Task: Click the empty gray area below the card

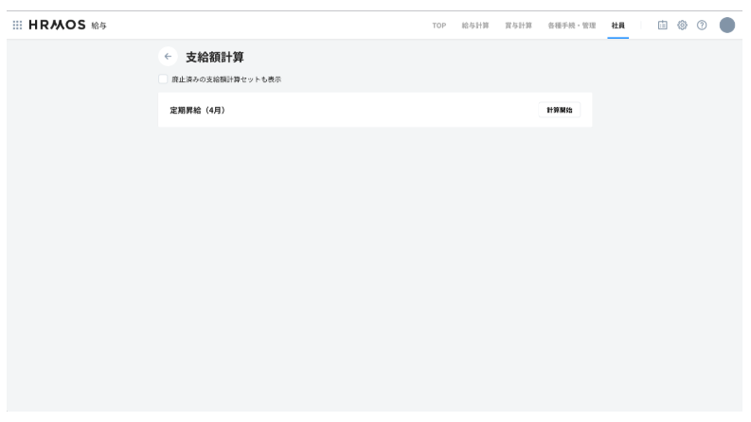Action: [375, 265]
